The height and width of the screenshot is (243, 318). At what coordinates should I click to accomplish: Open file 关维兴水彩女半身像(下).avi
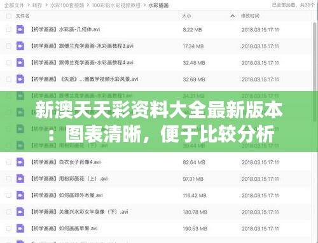pyautogui.click(x=79, y=212)
